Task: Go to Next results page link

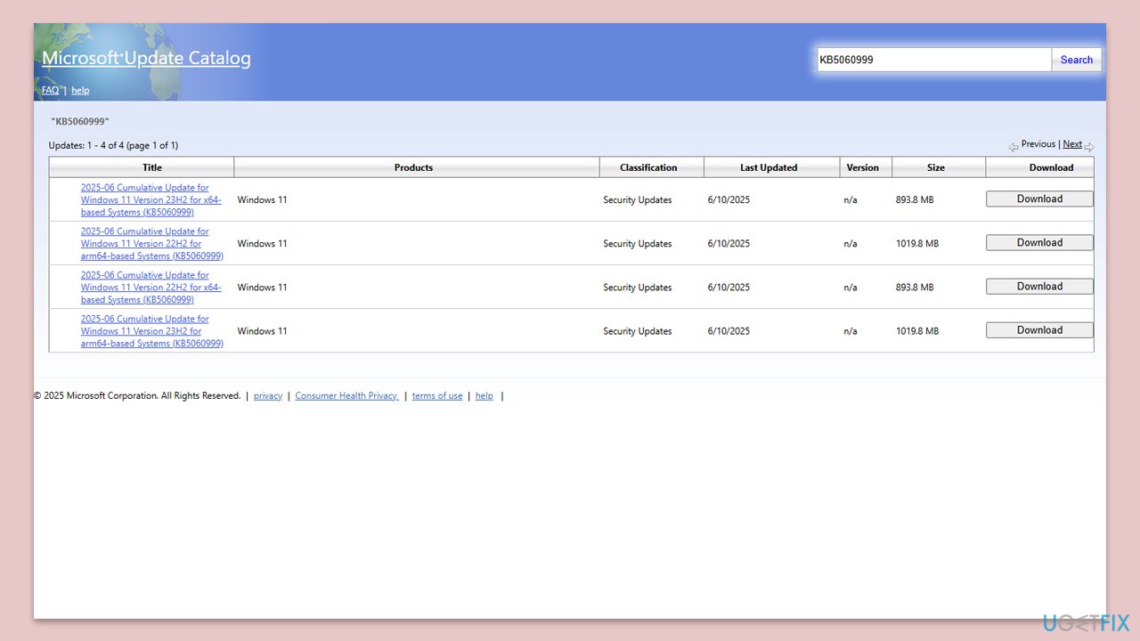Action: click(1072, 144)
